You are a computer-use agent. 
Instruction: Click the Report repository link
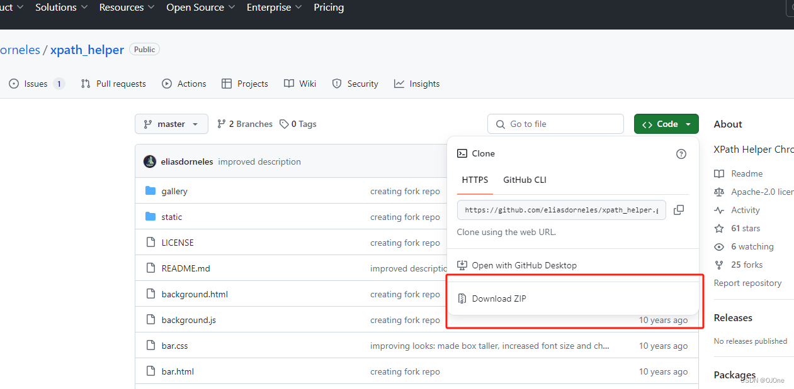tap(747, 283)
